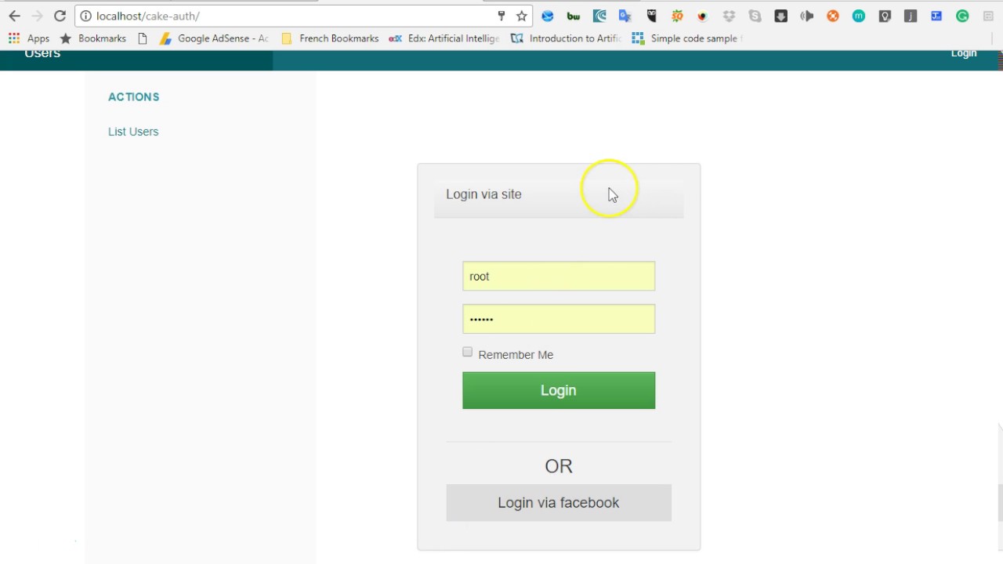Open the round color eye extension icon

click(x=703, y=16)
